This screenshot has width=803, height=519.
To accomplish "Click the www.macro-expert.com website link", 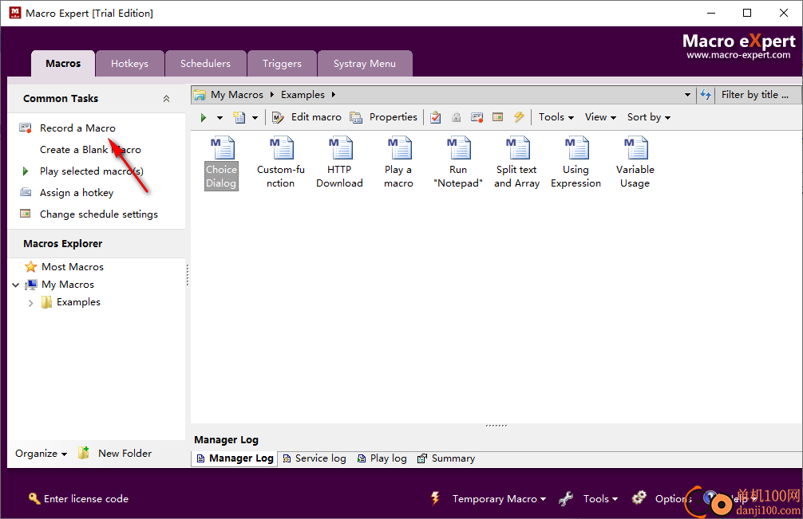I will pos(738,55).
